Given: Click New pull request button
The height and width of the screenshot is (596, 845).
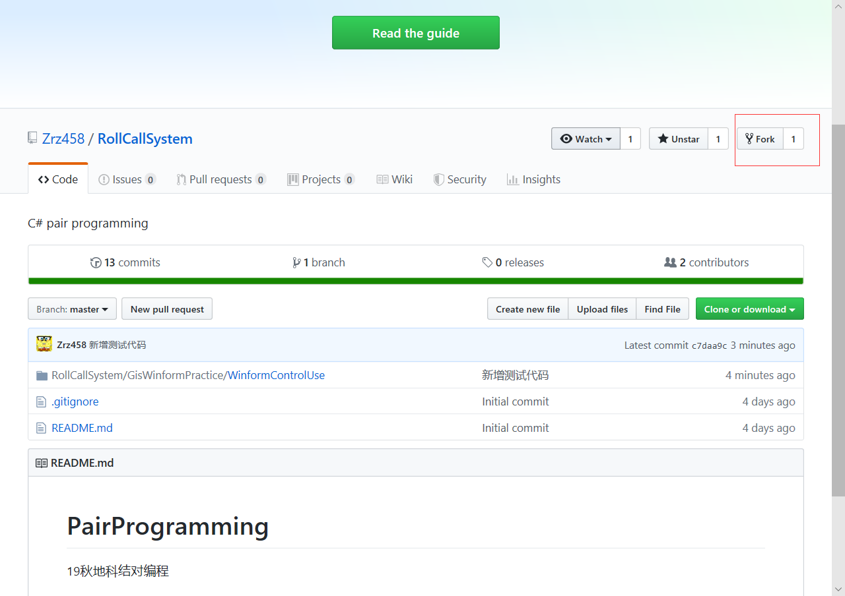Looking at the screenshot, I should coord(167,309).
